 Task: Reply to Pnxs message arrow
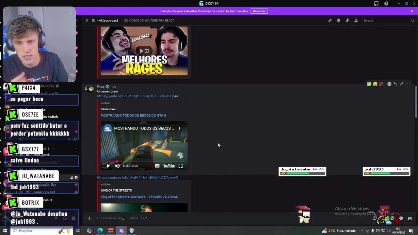[x=395, y=84]
